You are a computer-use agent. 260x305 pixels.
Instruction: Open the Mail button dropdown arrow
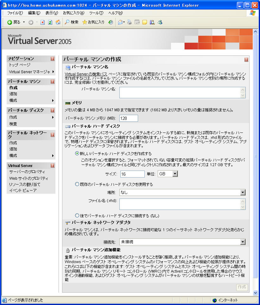124,22
